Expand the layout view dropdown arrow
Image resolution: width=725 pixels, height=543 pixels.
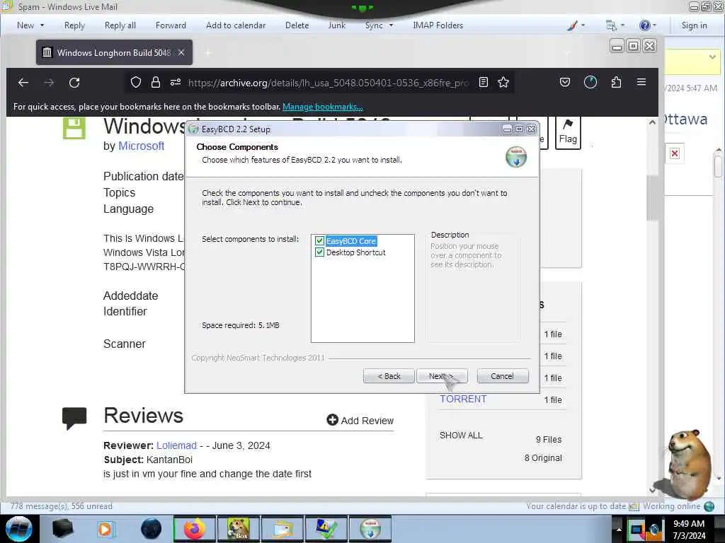click(x=622, y=25)
